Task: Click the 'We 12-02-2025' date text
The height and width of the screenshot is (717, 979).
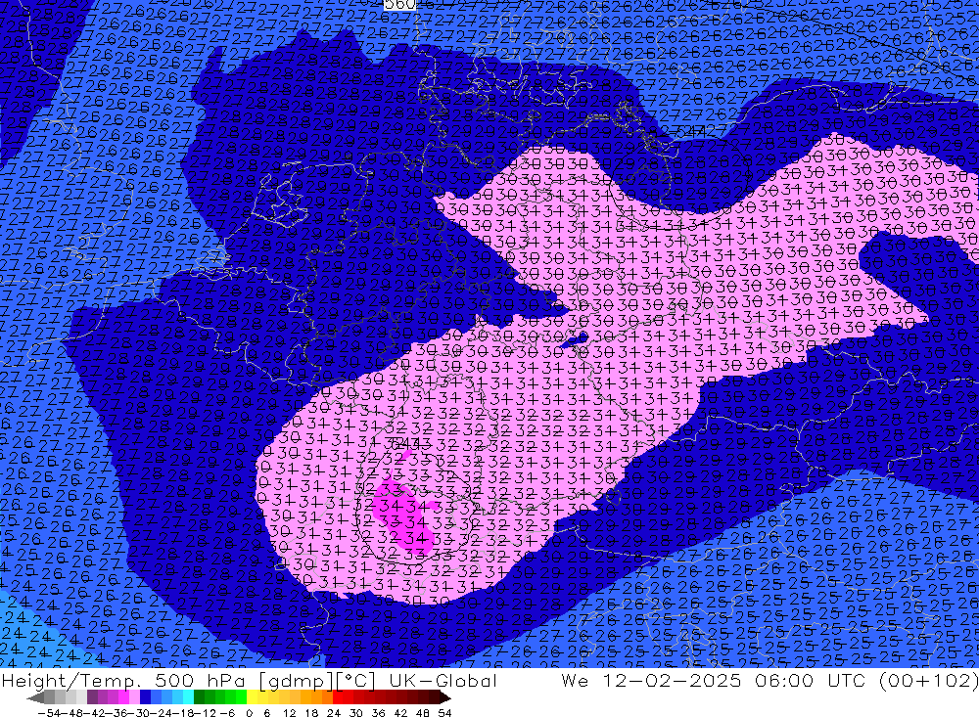Action: [x=651, y=680]
